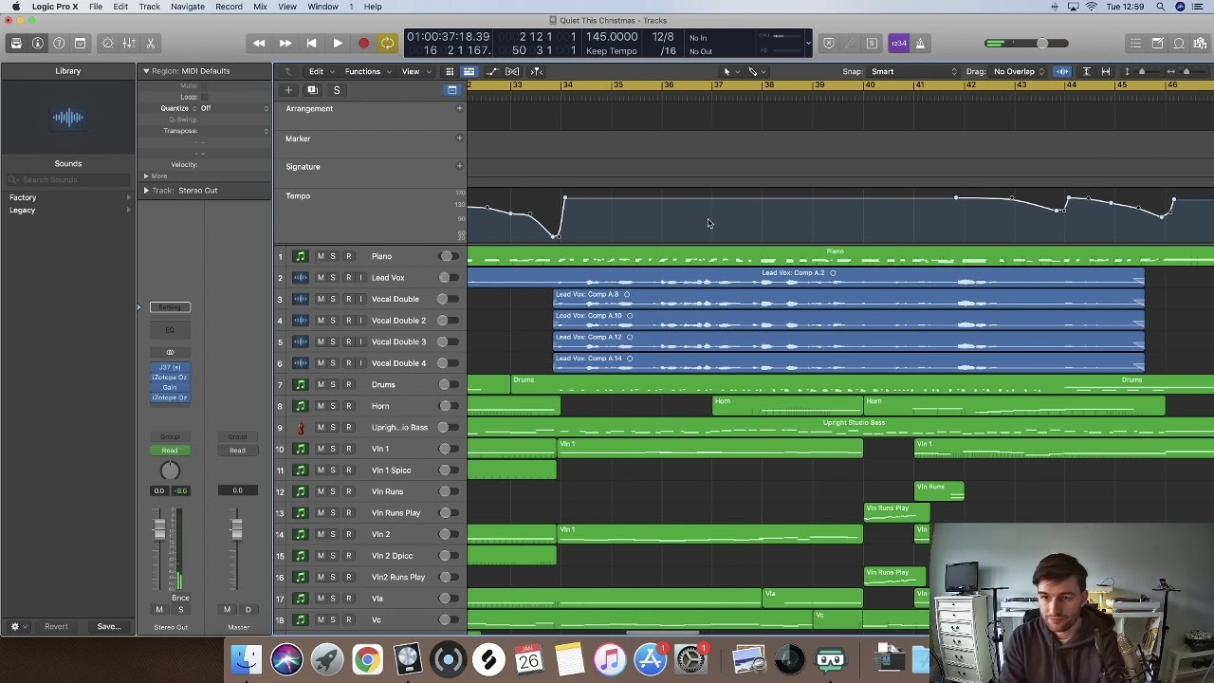Select the Horn region at bar 37
This screenshot has width=1214, height=683.
788,406
